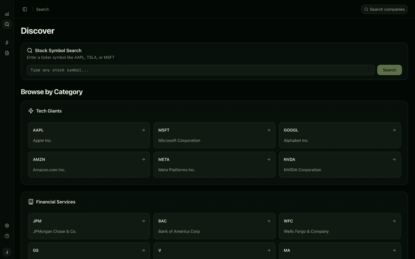Image resolution: width=415 pixels, height=259 pixels.
Task: Select the search magnifier sidebar icon
Action: coord(7,24)
